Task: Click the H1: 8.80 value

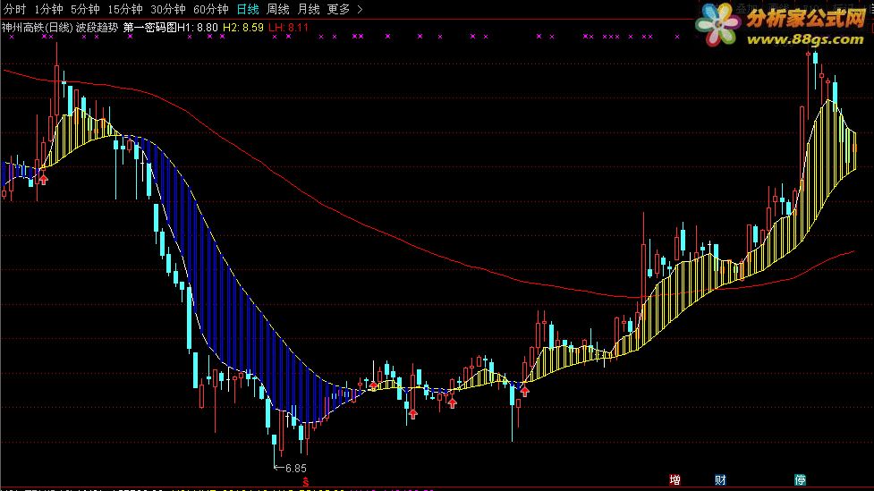Action: point(198,28)
